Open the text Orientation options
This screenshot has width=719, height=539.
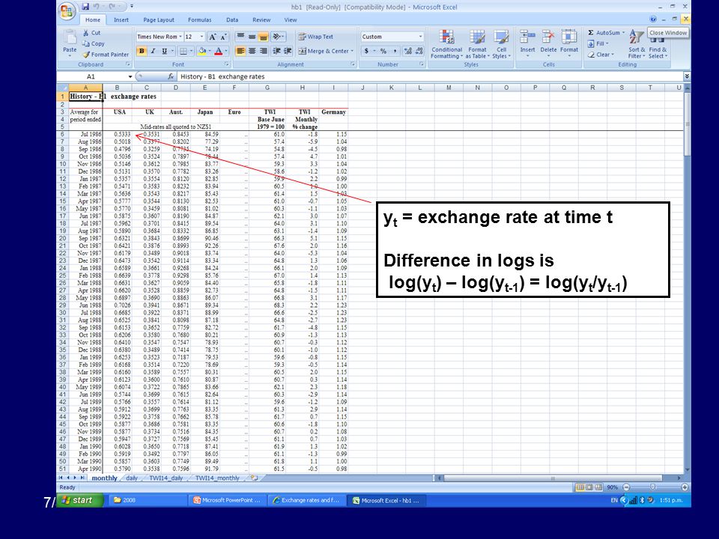coord(277,37)
